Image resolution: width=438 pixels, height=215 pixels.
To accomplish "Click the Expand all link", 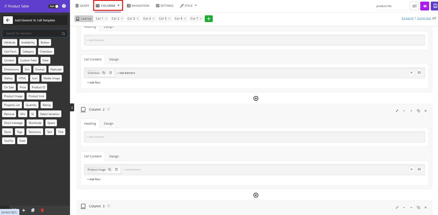I will click(407, 18).
